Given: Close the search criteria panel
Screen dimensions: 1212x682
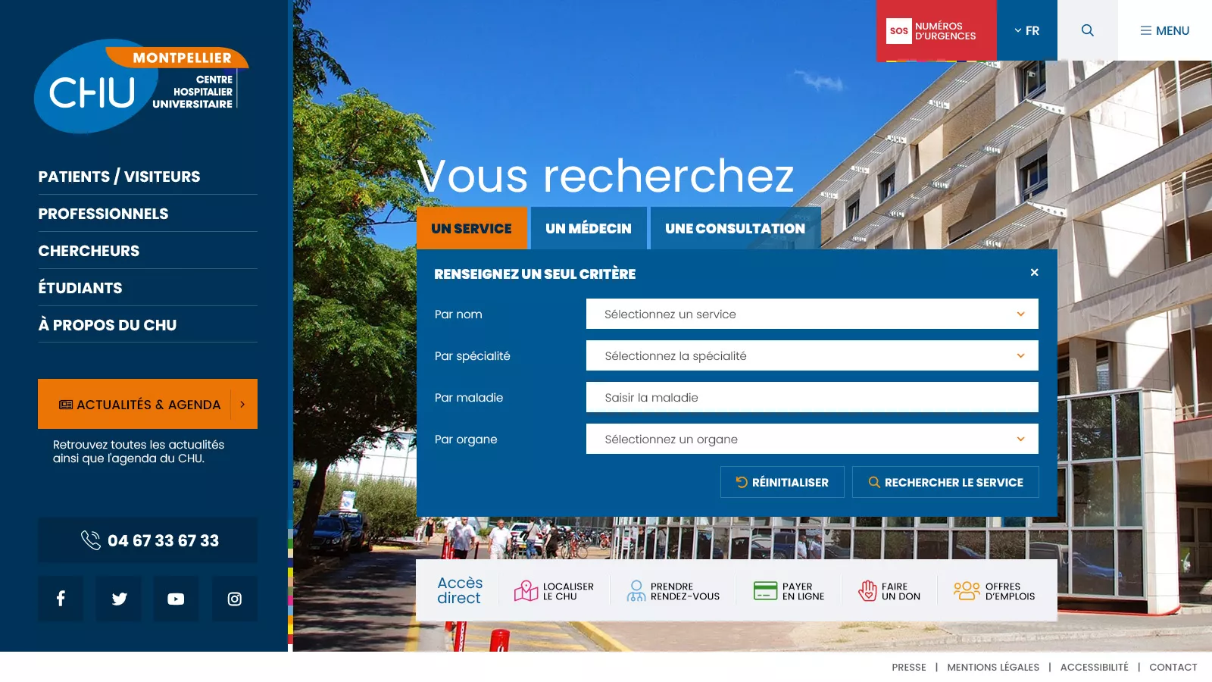Looking at the screenshot, I should pos(1034,273).
